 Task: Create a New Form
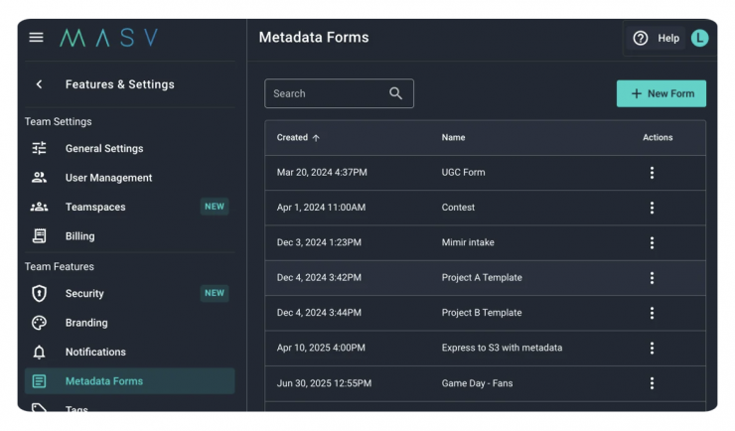click(661, 93)
